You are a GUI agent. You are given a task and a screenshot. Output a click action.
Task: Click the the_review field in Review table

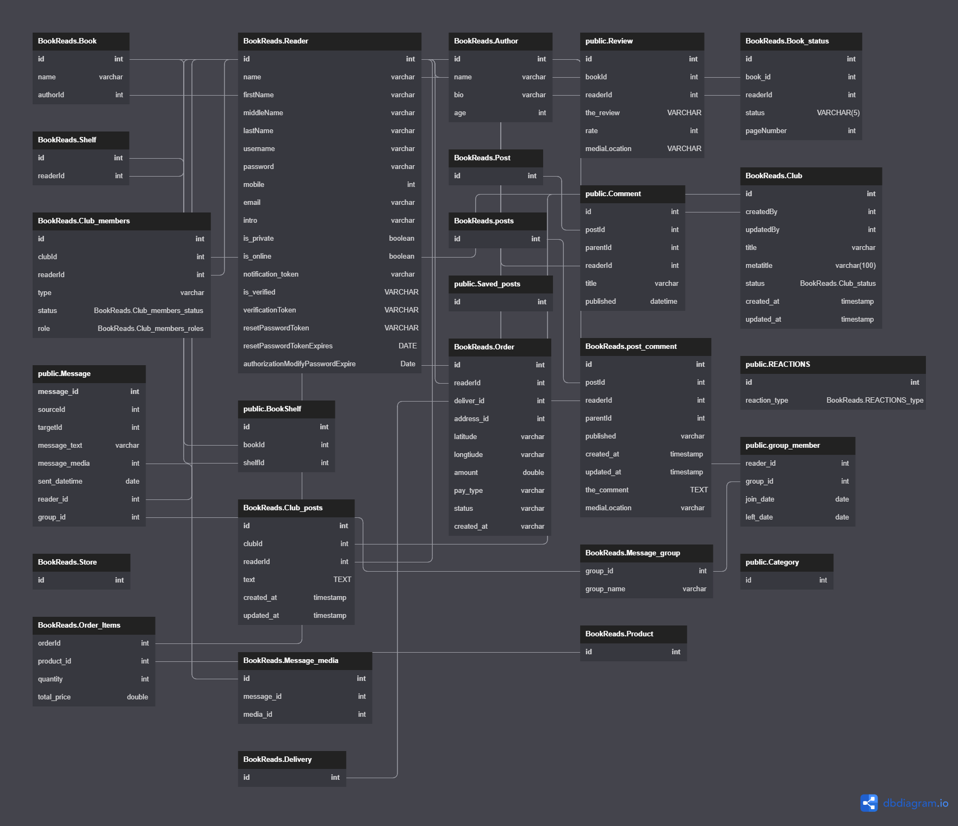tap(642, 113)
